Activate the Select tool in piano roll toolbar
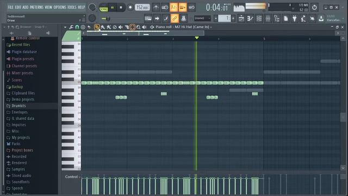The image size is (348, 196). pyautogui.click(x=132, y=27)
